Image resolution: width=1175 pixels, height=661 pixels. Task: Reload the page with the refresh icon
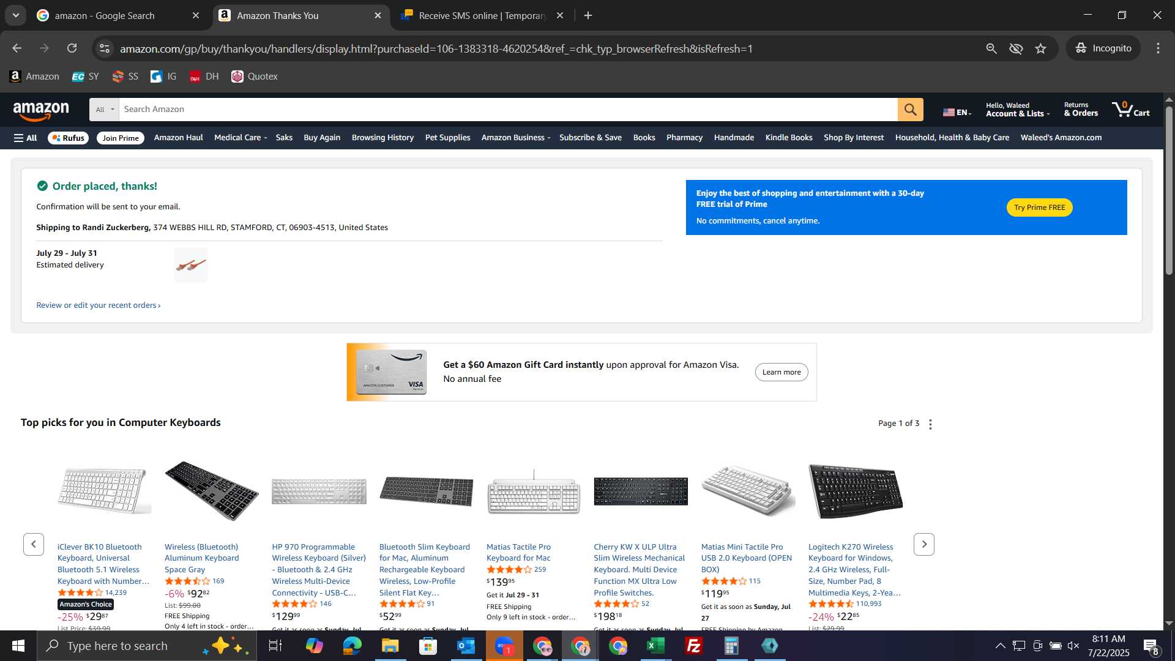(72, 48)
